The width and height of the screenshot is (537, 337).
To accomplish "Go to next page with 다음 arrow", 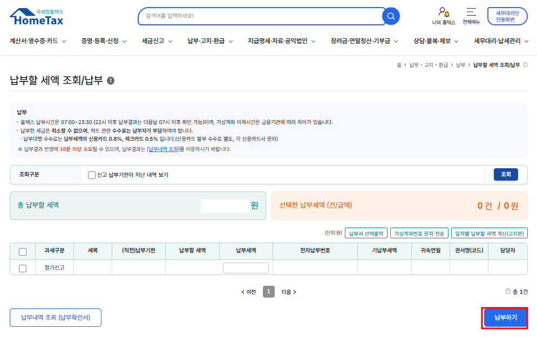I will [289, 292].
